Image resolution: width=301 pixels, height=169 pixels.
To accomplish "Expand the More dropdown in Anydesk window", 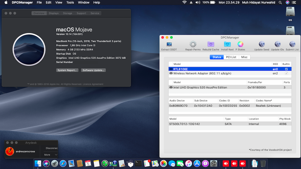I will (x=50, y=155).
